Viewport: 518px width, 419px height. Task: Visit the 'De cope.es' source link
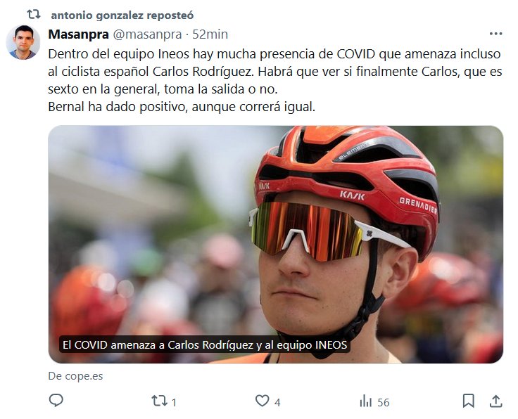coord(75,376)
